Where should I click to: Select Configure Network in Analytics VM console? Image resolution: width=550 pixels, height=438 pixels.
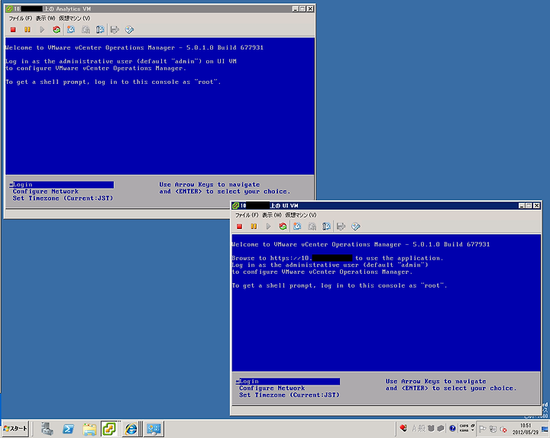click(46, 192)
